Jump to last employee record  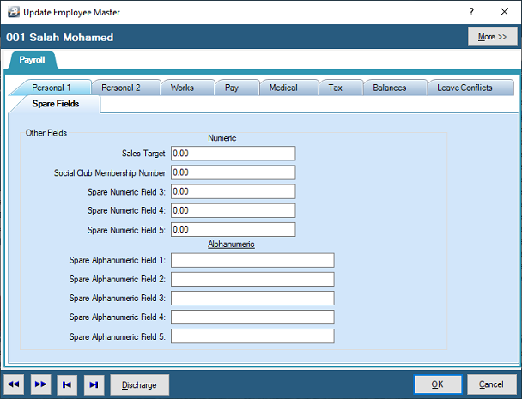pos(94,384)
